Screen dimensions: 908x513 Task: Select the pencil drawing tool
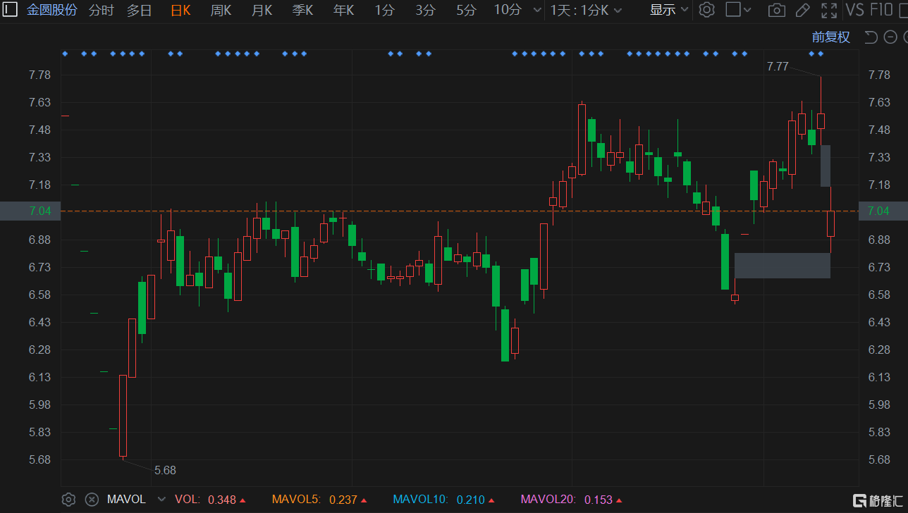coord(802,10)
